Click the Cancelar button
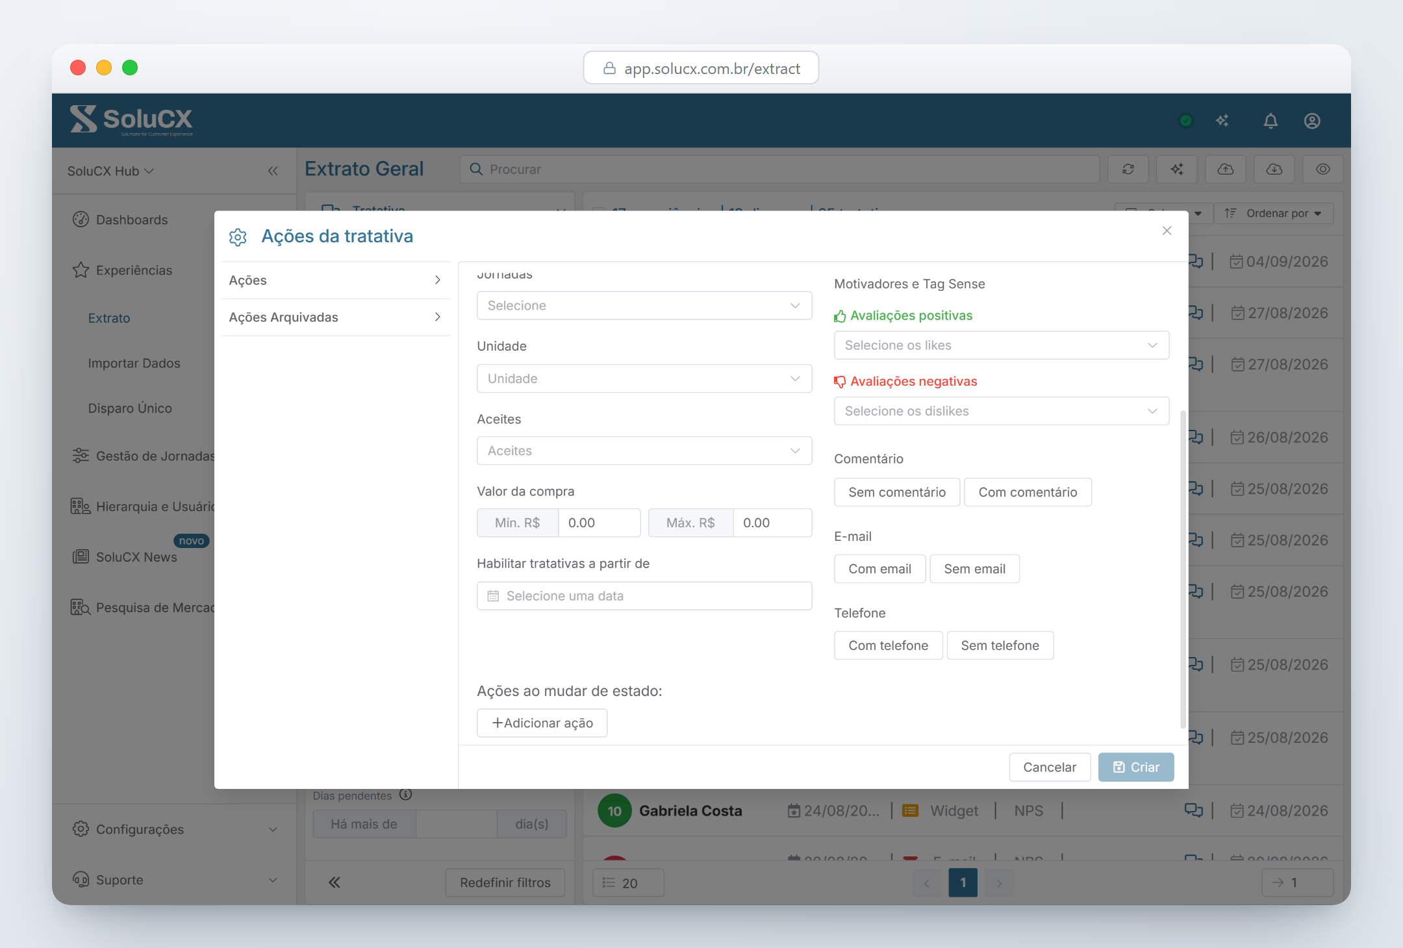 click(1050, 767)
